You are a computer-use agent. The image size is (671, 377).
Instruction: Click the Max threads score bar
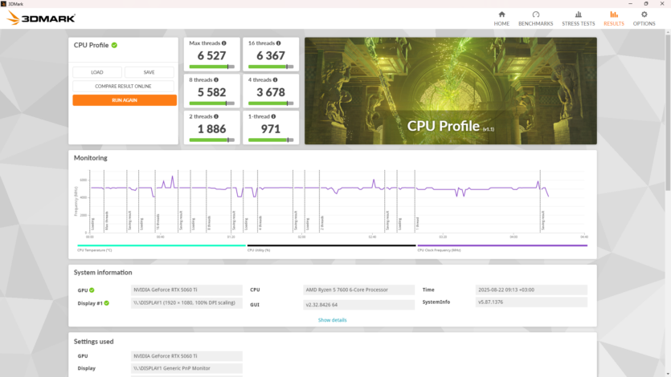tap(212, 67)
